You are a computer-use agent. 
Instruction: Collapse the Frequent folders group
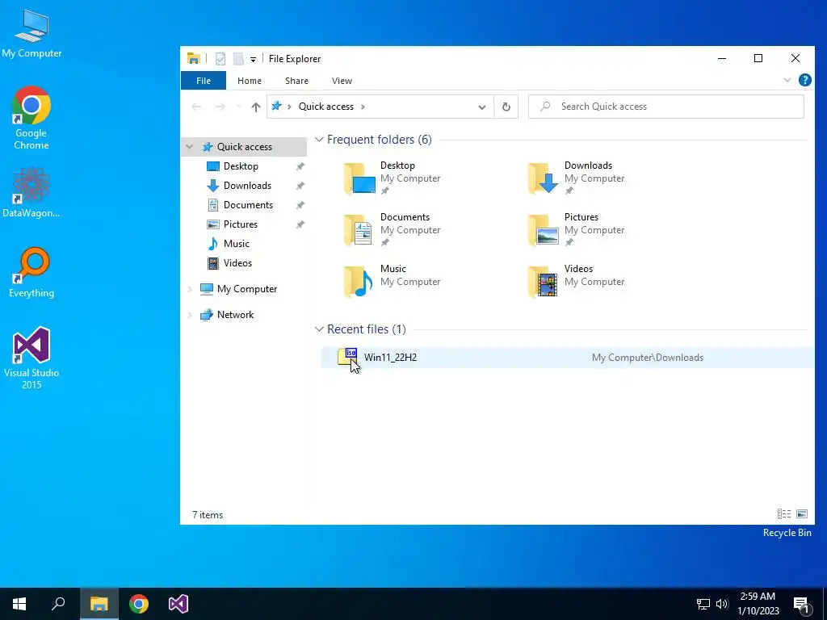tap(319, 140)
